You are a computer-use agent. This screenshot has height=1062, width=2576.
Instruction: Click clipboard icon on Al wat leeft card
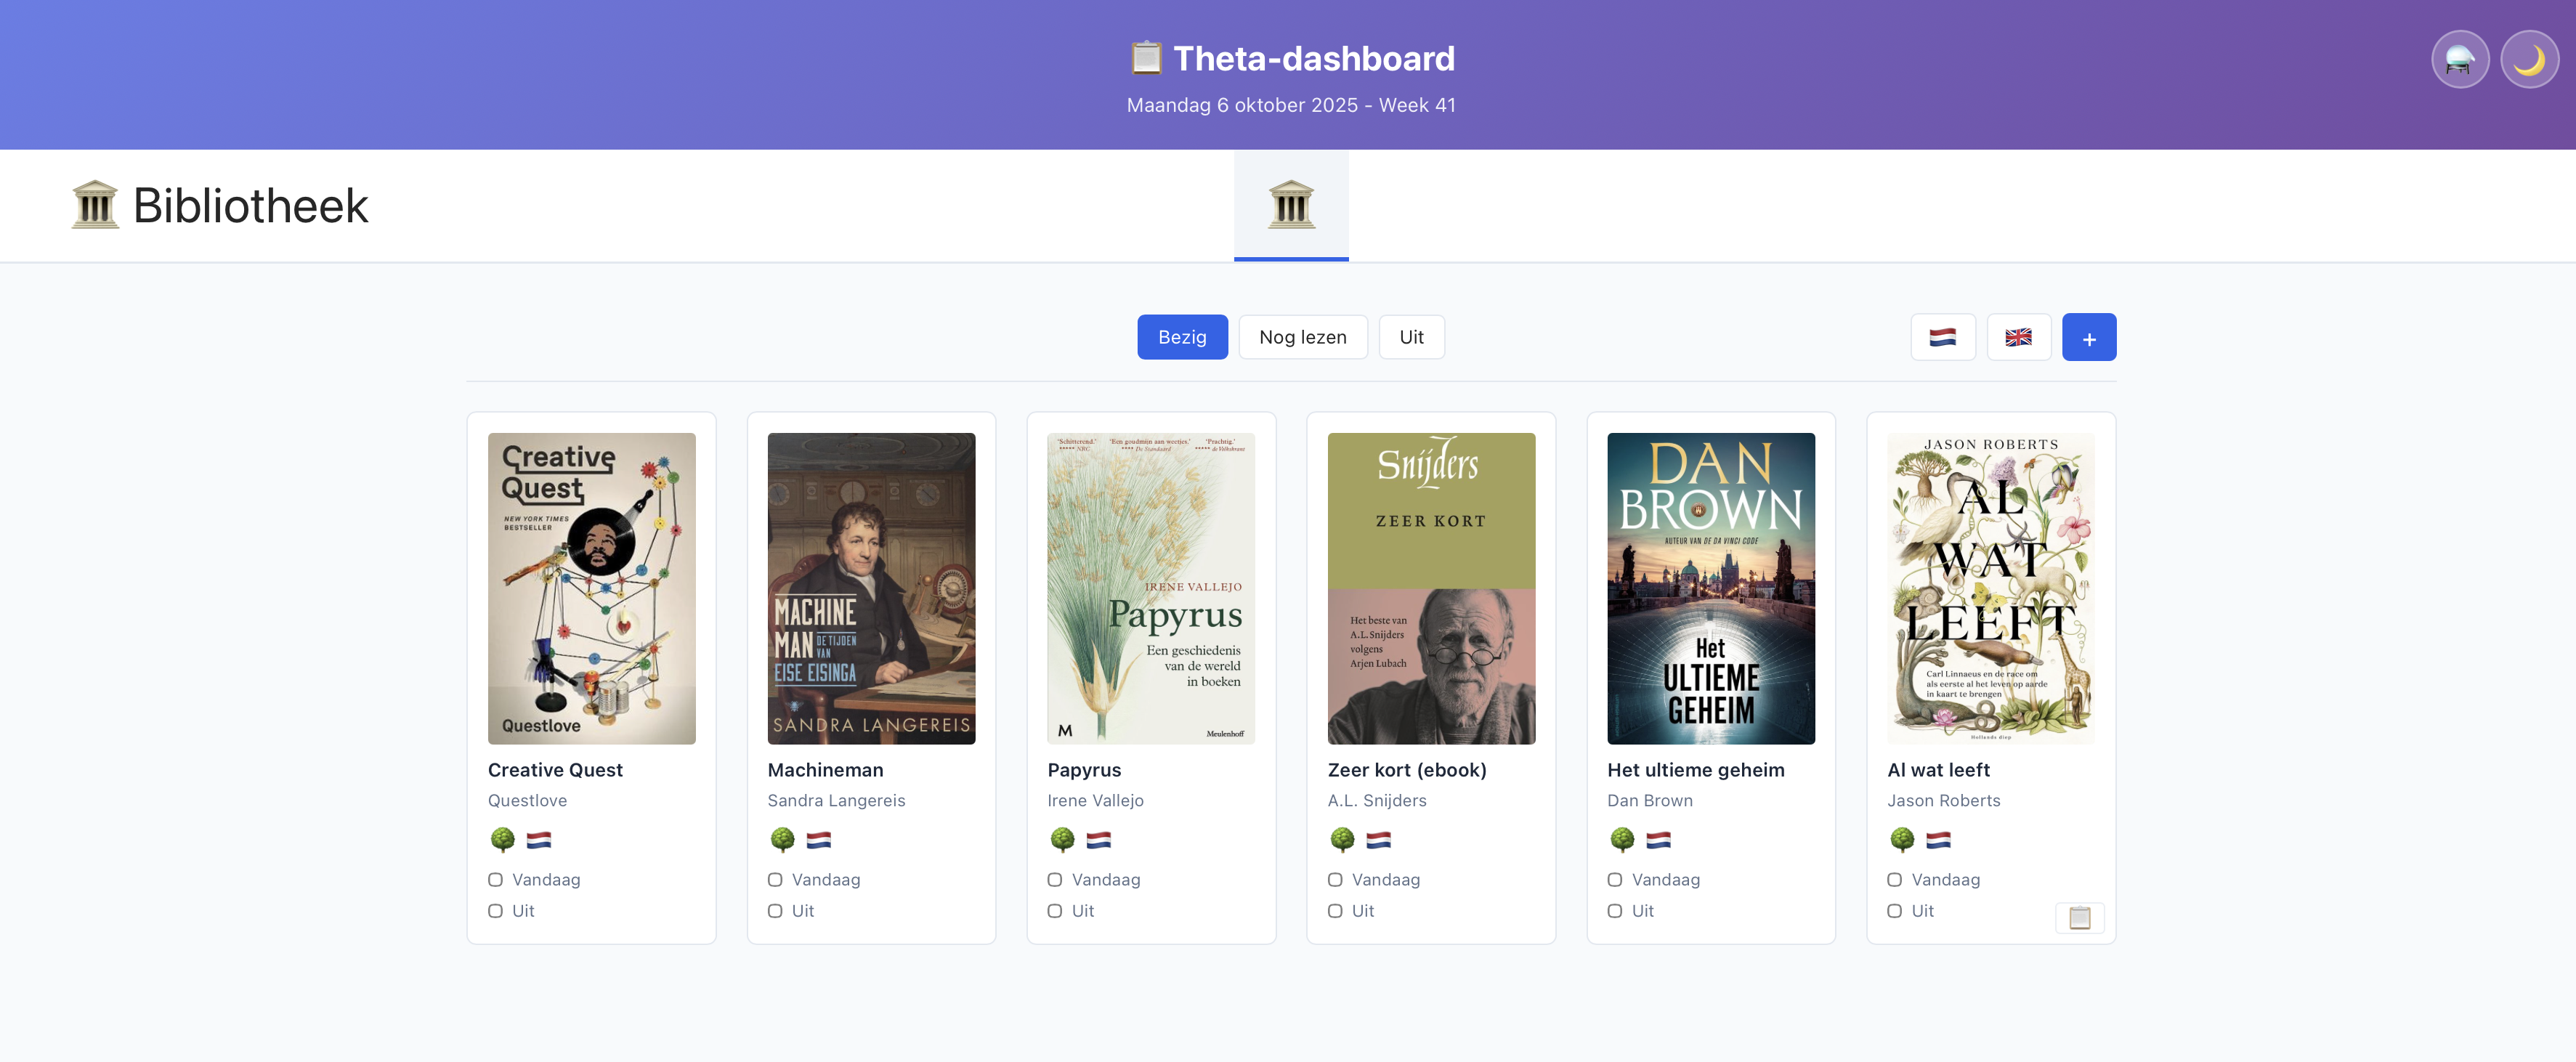[2079, 917]
